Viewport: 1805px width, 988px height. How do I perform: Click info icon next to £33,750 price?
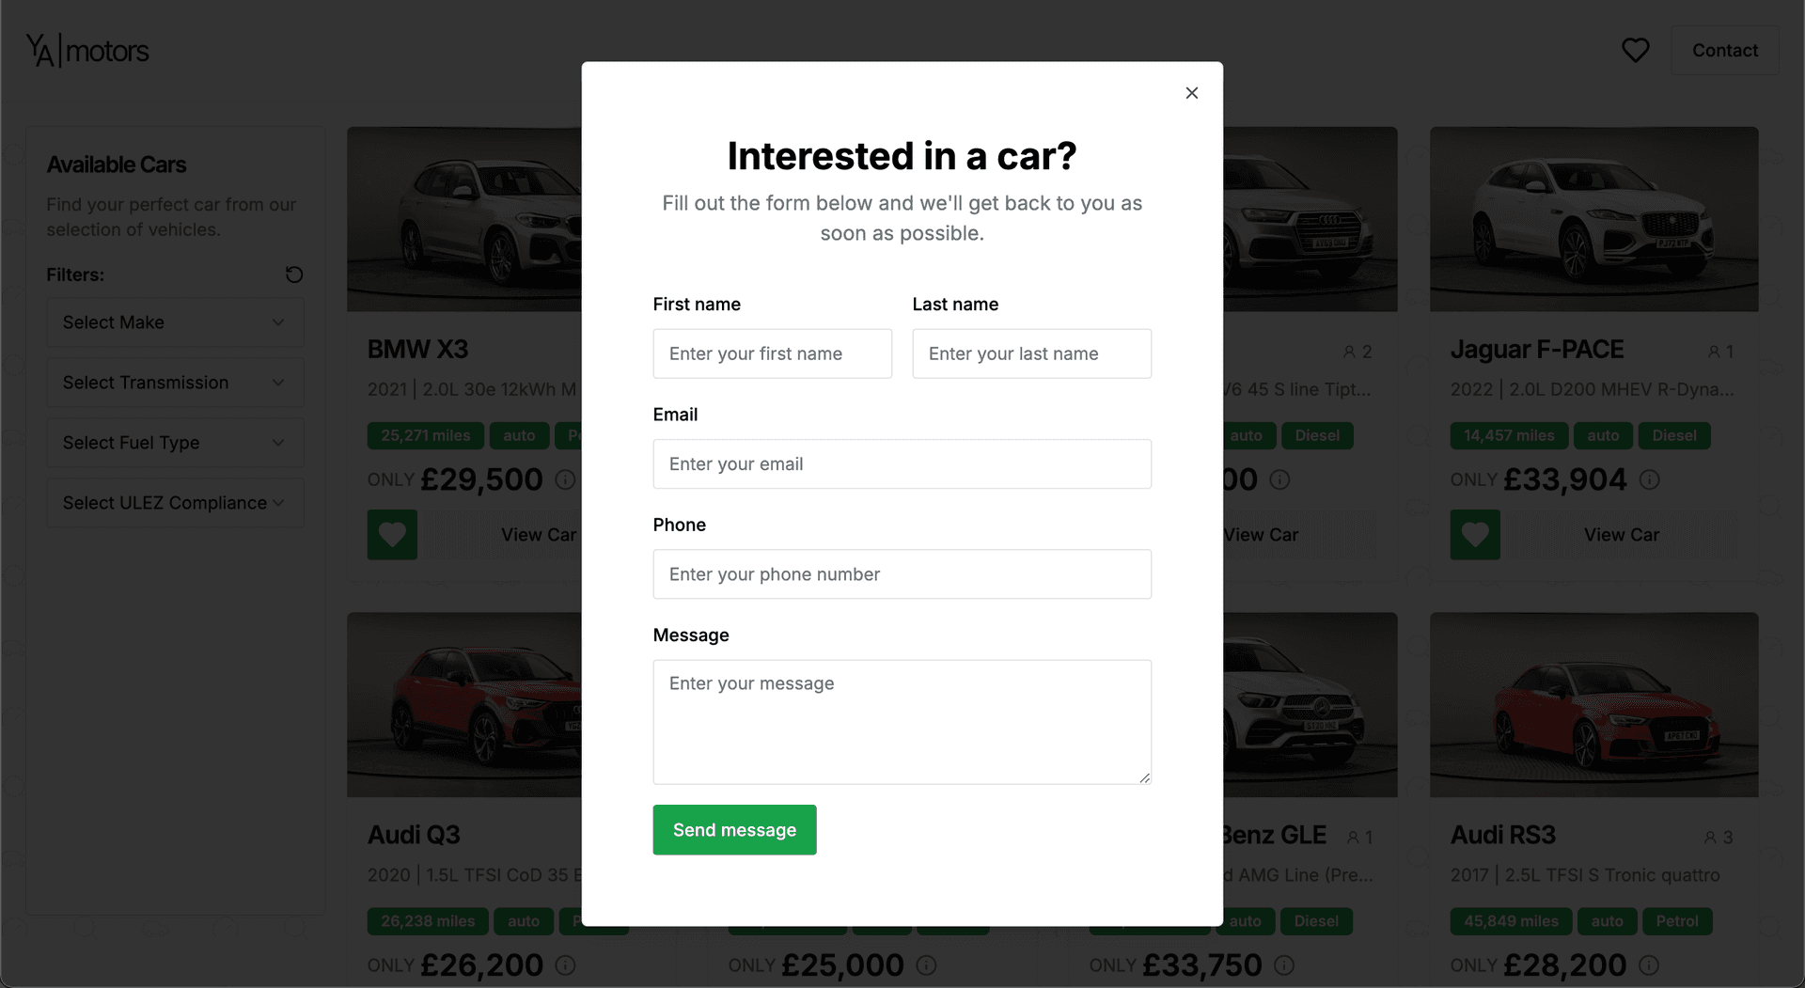click(x=1284, y=965)
